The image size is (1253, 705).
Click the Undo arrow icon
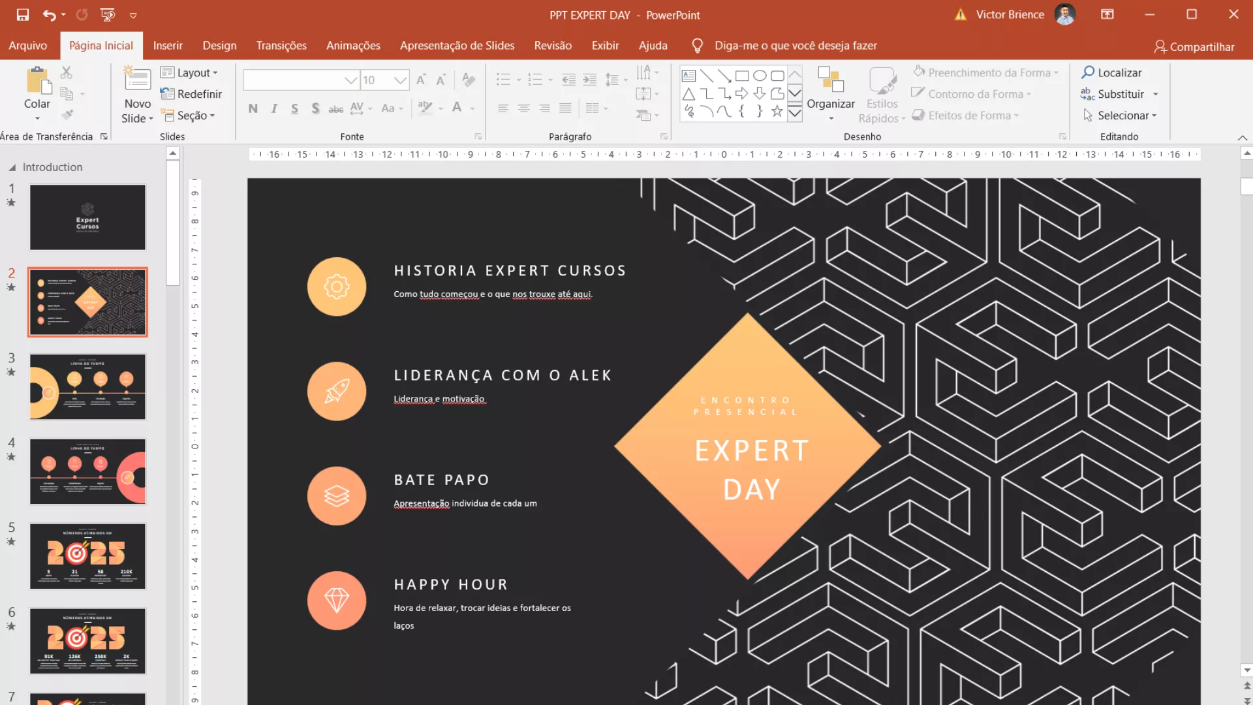coord(49,14)
